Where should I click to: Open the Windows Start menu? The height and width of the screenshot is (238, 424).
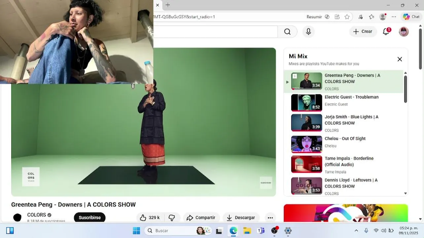136,230
